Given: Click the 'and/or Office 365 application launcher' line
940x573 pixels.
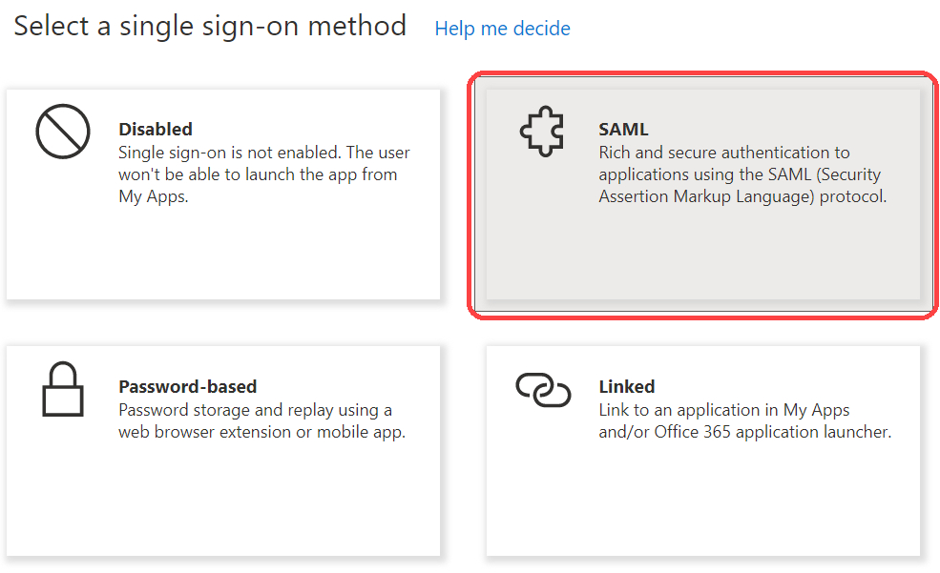Looking at the screenshot, I should [x=744, y=432].
